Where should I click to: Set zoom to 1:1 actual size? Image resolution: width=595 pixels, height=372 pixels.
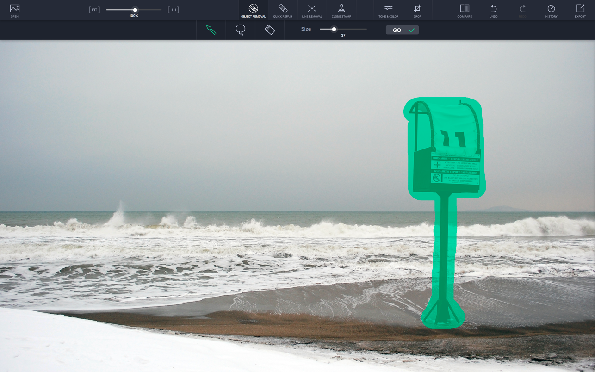click(x=174, y=10)
